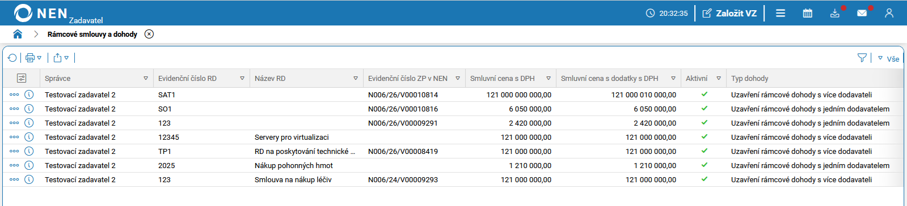Show info for TP1 row
The image size is (907, 206).
[x=29, y=151]
